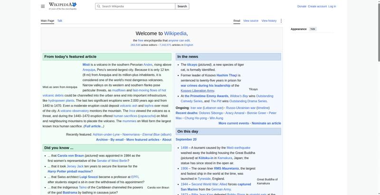The image size is (380, 195).
Task: Open Ashton-under-Lyne recently featured link
Action: (106, 134)
